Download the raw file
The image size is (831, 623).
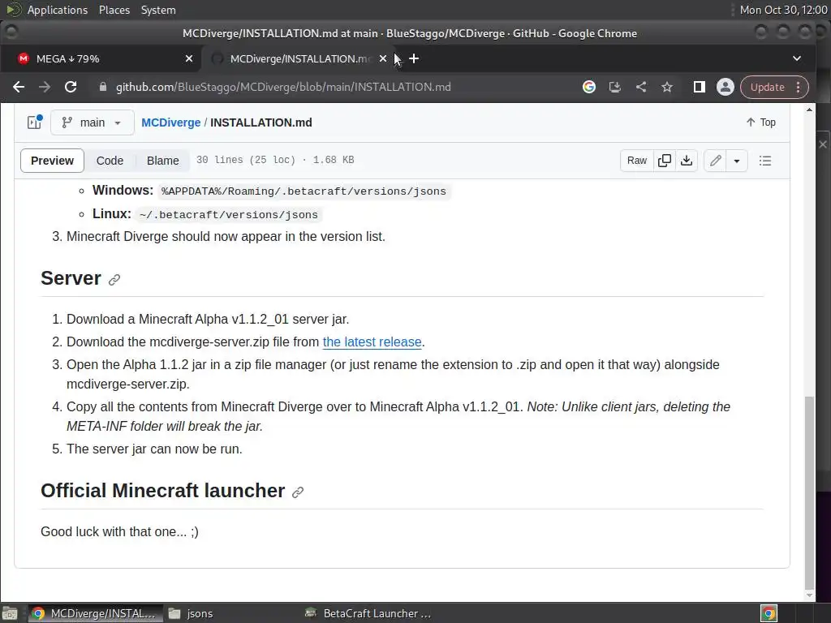[x=687, y=161]
